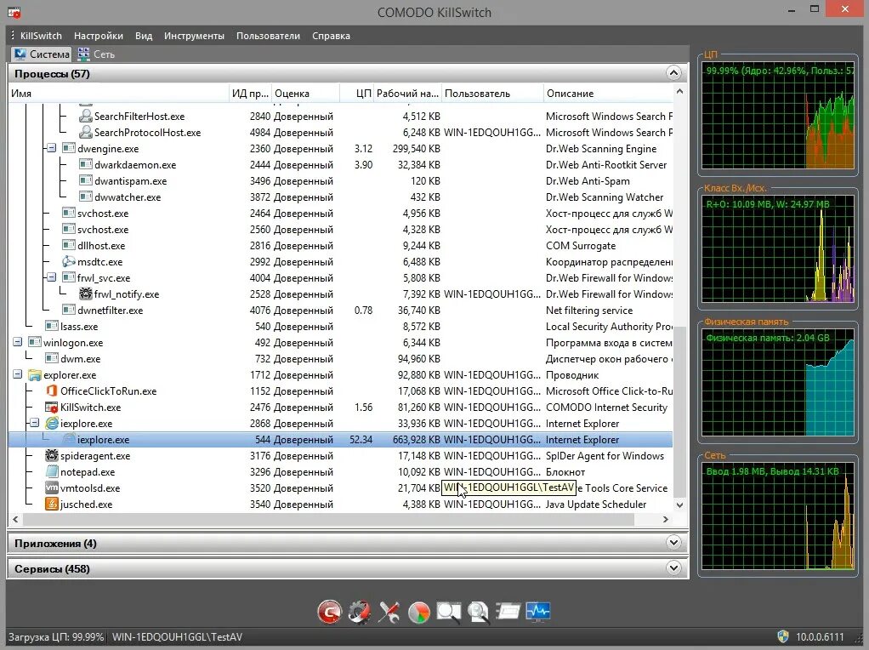Select the dllhost.exe process row
This screenshot has height=650, width=869.
(x=341, y=246)
